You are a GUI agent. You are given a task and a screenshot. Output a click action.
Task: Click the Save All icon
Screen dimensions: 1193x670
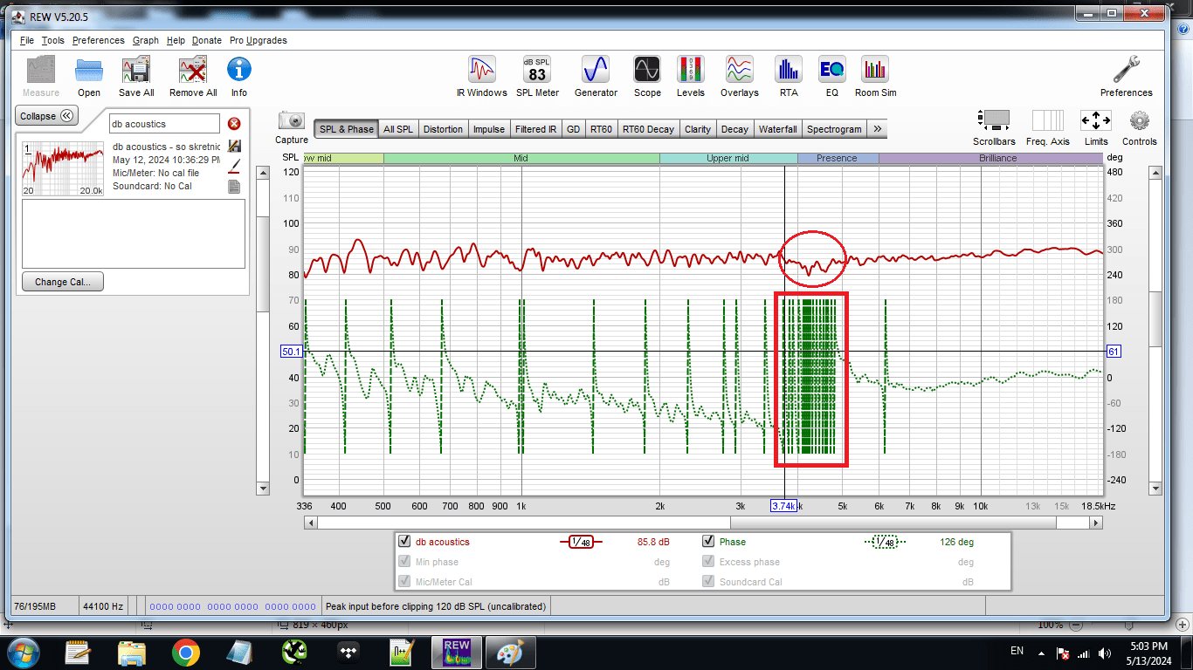pos(136,77)
